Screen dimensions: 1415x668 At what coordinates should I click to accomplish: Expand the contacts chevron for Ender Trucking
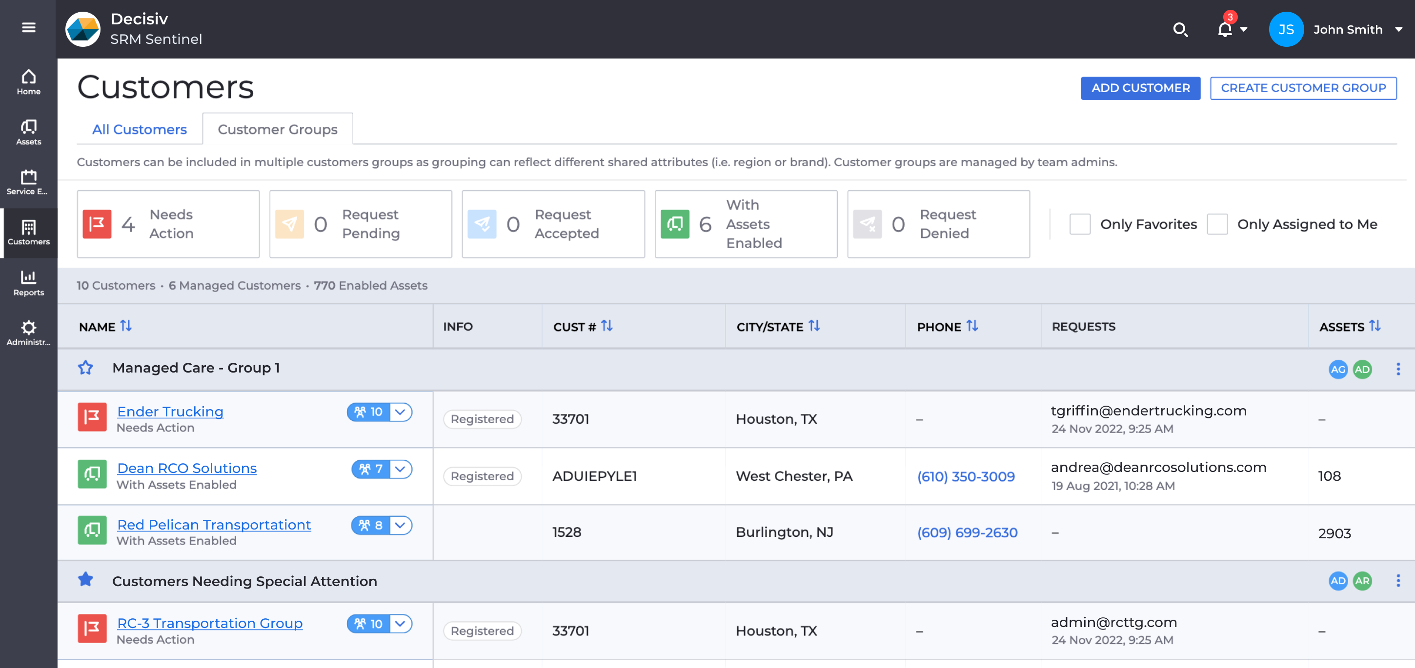401,412
